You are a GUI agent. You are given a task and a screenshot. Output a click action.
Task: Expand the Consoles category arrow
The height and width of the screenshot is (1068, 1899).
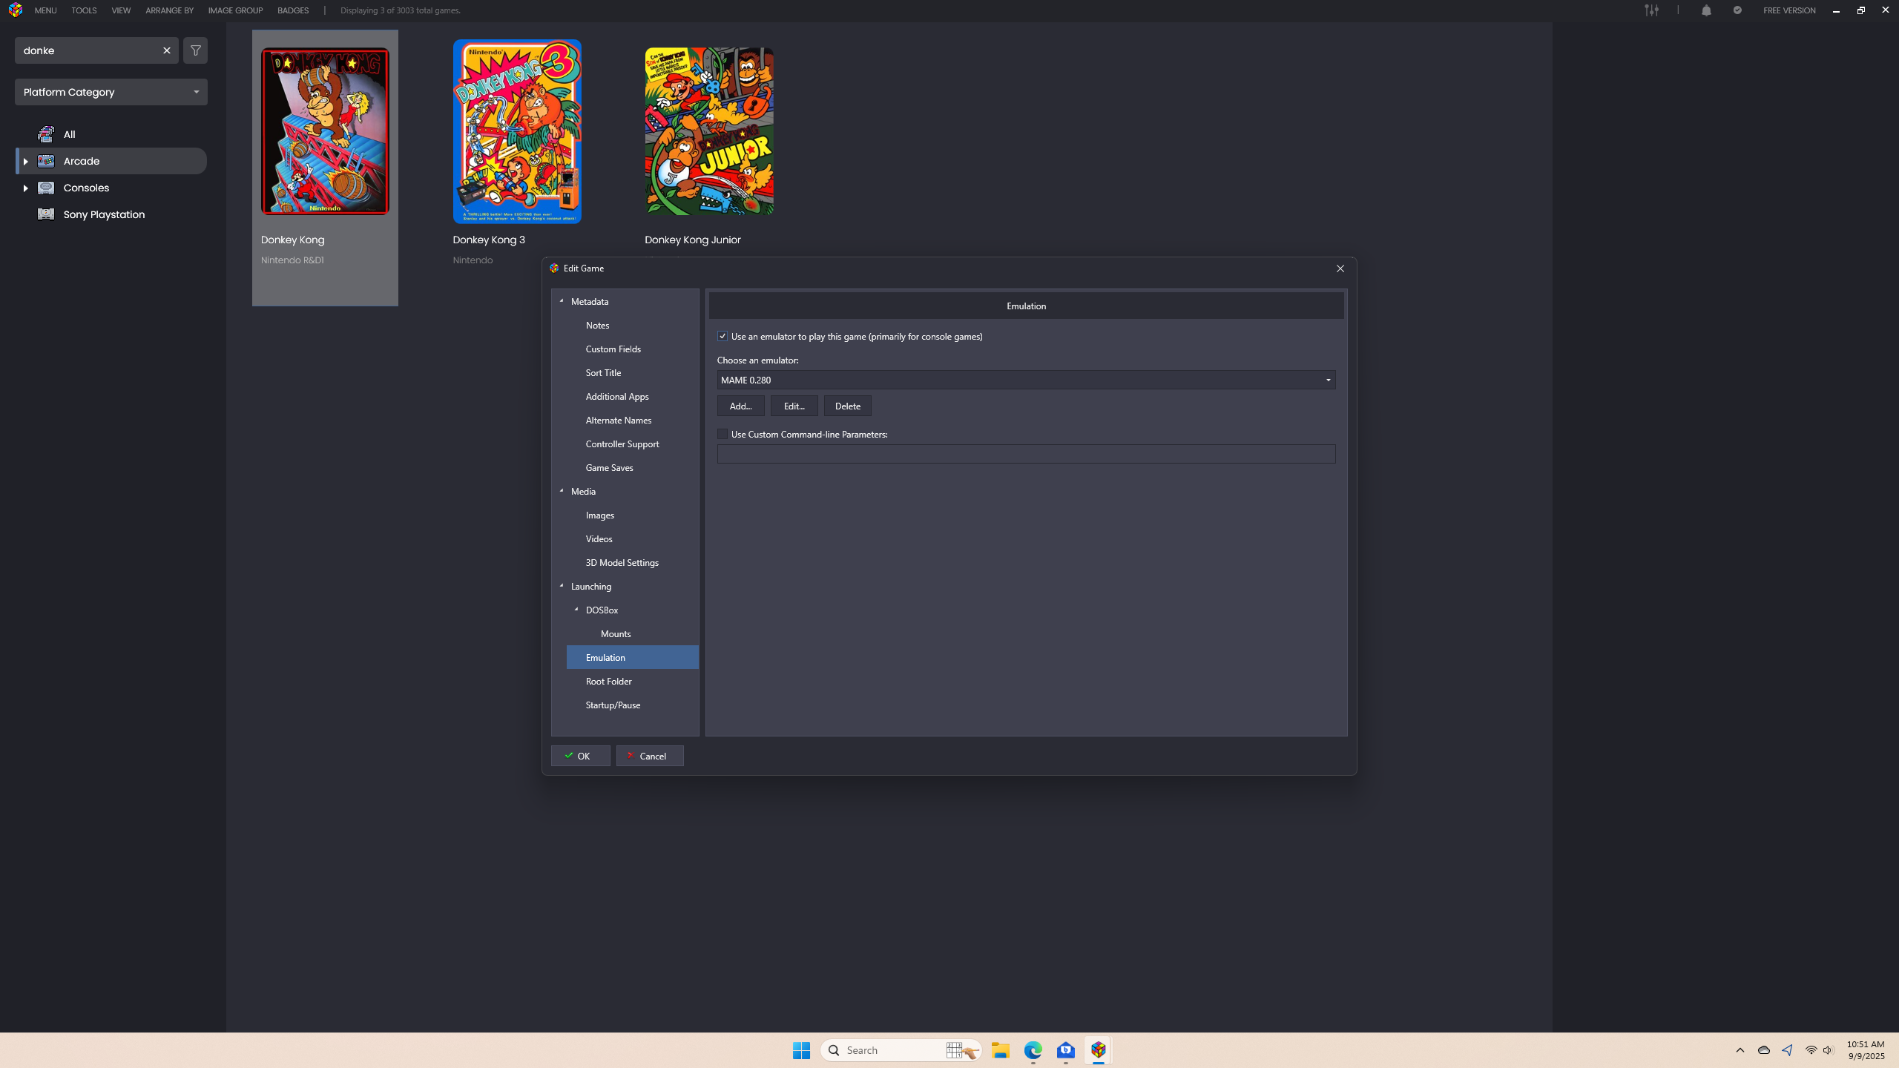tap(25, 188)
